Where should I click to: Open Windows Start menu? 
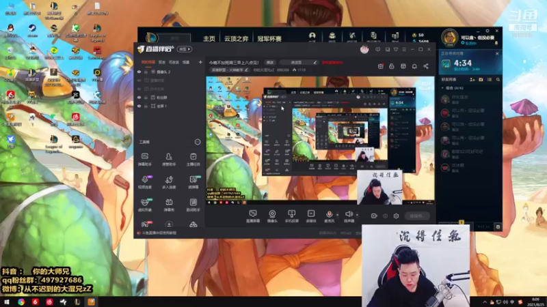point(7,302)
